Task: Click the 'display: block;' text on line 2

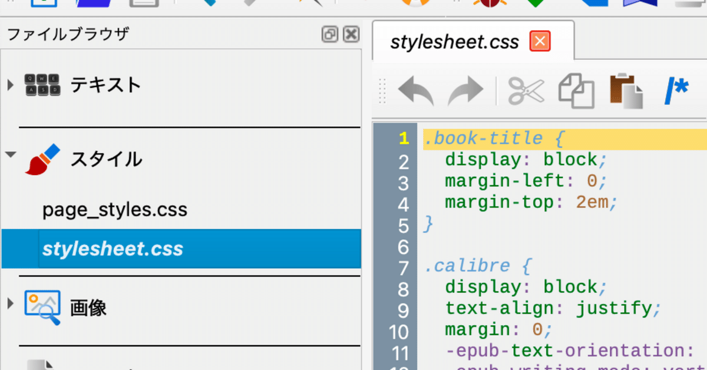Action: point(526,160)
